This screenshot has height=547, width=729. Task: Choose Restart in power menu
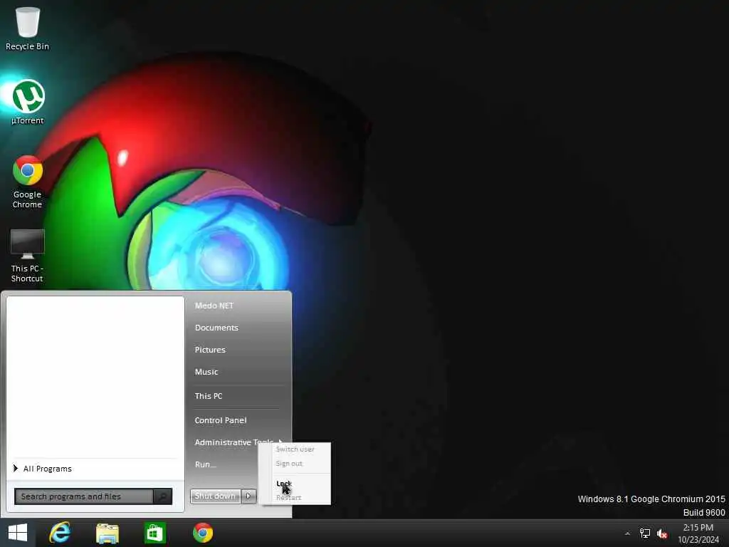click(288, 498)
